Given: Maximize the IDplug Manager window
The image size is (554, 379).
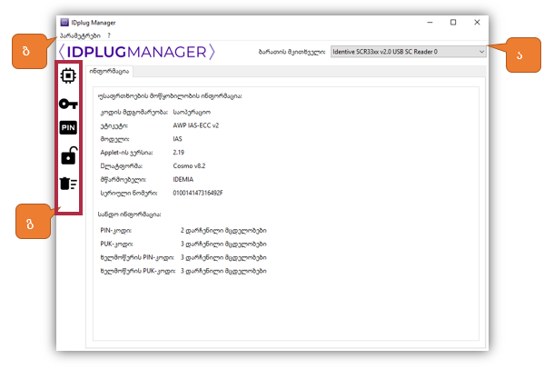Looking at the screenshot, I should click(453, 22).
